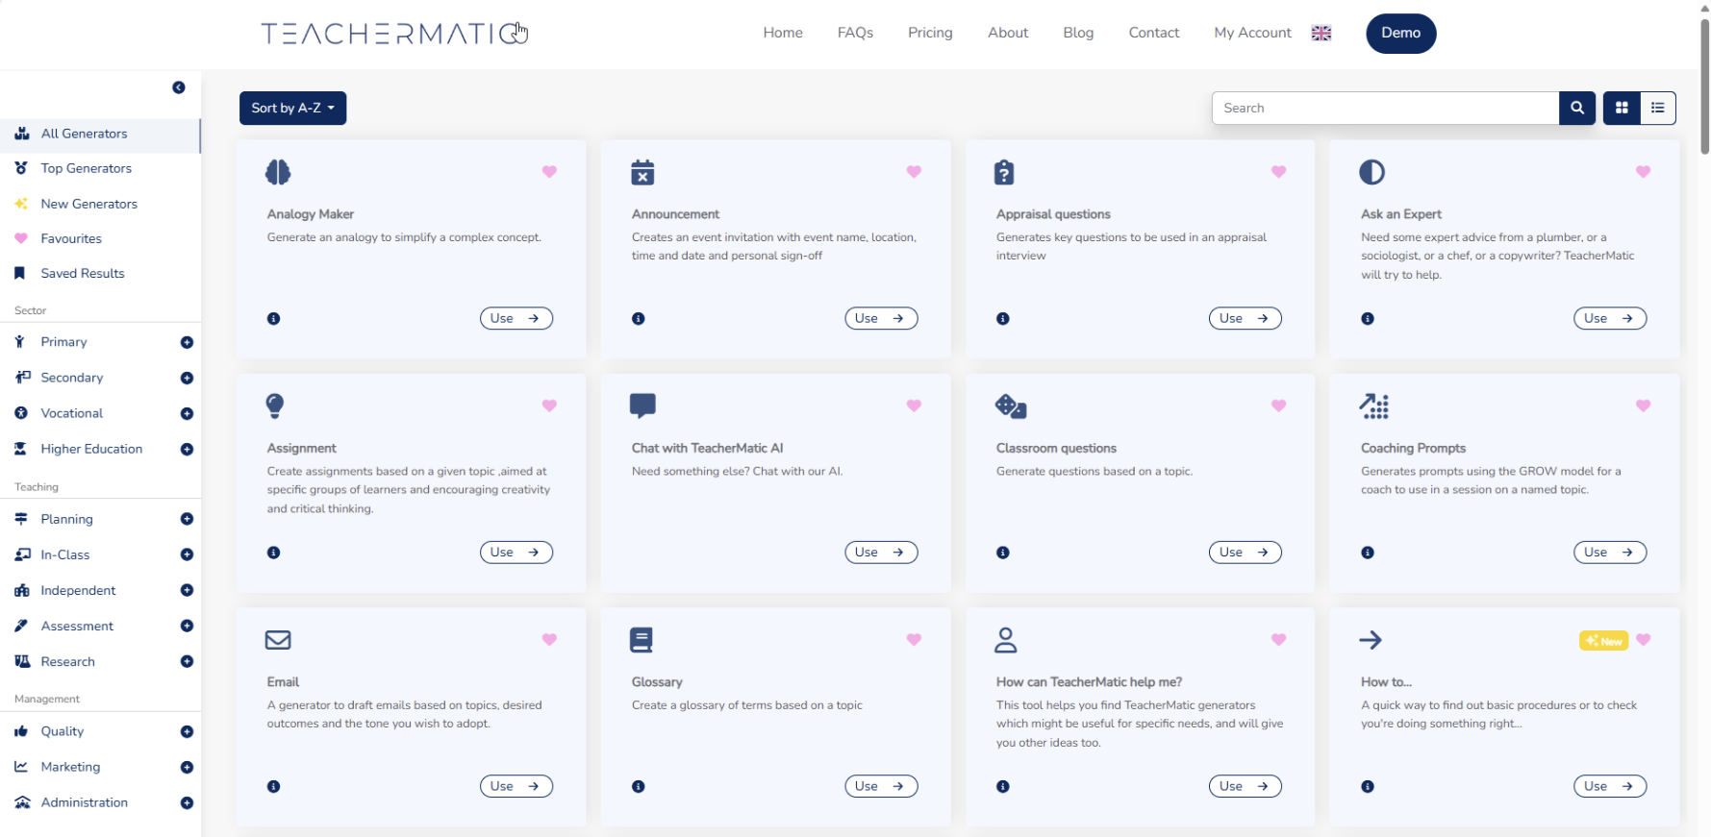Open the Pricing page
This screenshot has width=1711, height=837.
tap(930, 33)
